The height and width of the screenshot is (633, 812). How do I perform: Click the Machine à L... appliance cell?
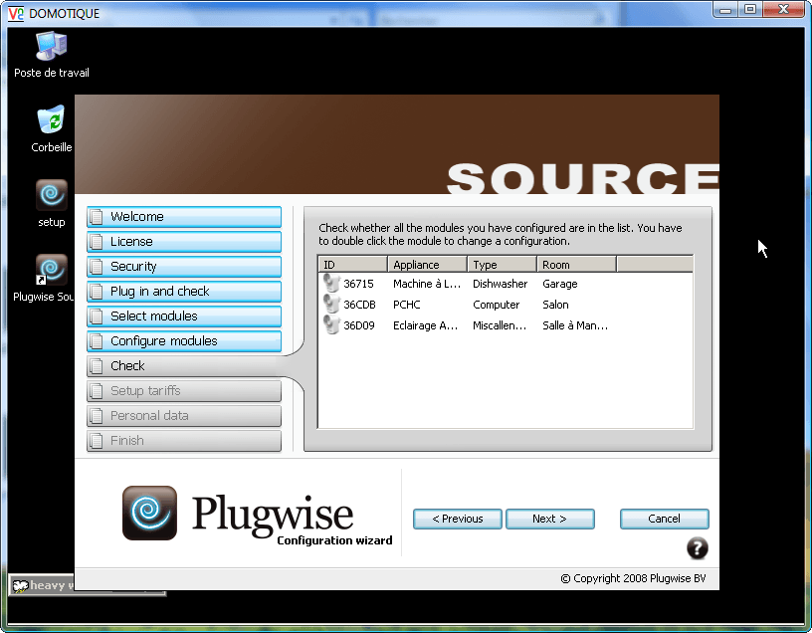coord(427,284)
